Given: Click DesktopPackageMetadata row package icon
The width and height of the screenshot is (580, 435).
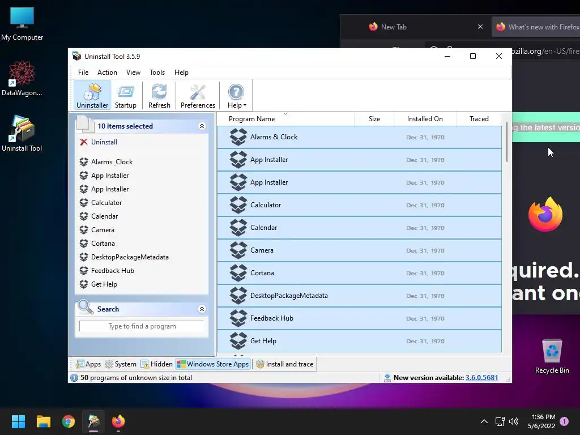Looking at the screenshot, I should [x=238, y=296].
